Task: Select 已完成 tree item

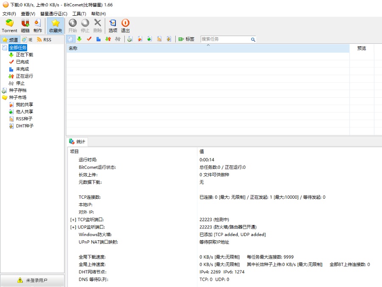Action: [x=22, y=62]
